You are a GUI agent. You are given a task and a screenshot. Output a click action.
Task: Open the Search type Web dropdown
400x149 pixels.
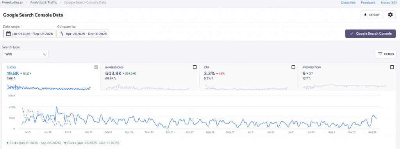click(25, 54)
